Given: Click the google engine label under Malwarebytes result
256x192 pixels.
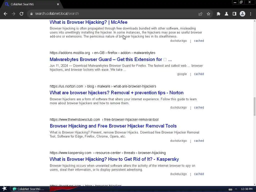Looking at the screenshot, I should click(x=182, y=74).
